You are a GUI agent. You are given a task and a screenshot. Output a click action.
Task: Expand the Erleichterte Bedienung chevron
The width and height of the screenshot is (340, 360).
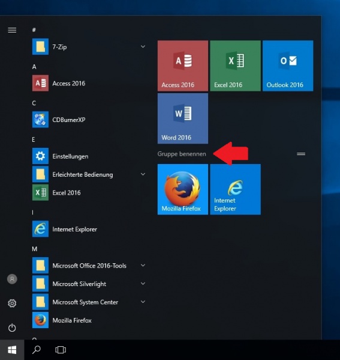[x=143, y=174]
